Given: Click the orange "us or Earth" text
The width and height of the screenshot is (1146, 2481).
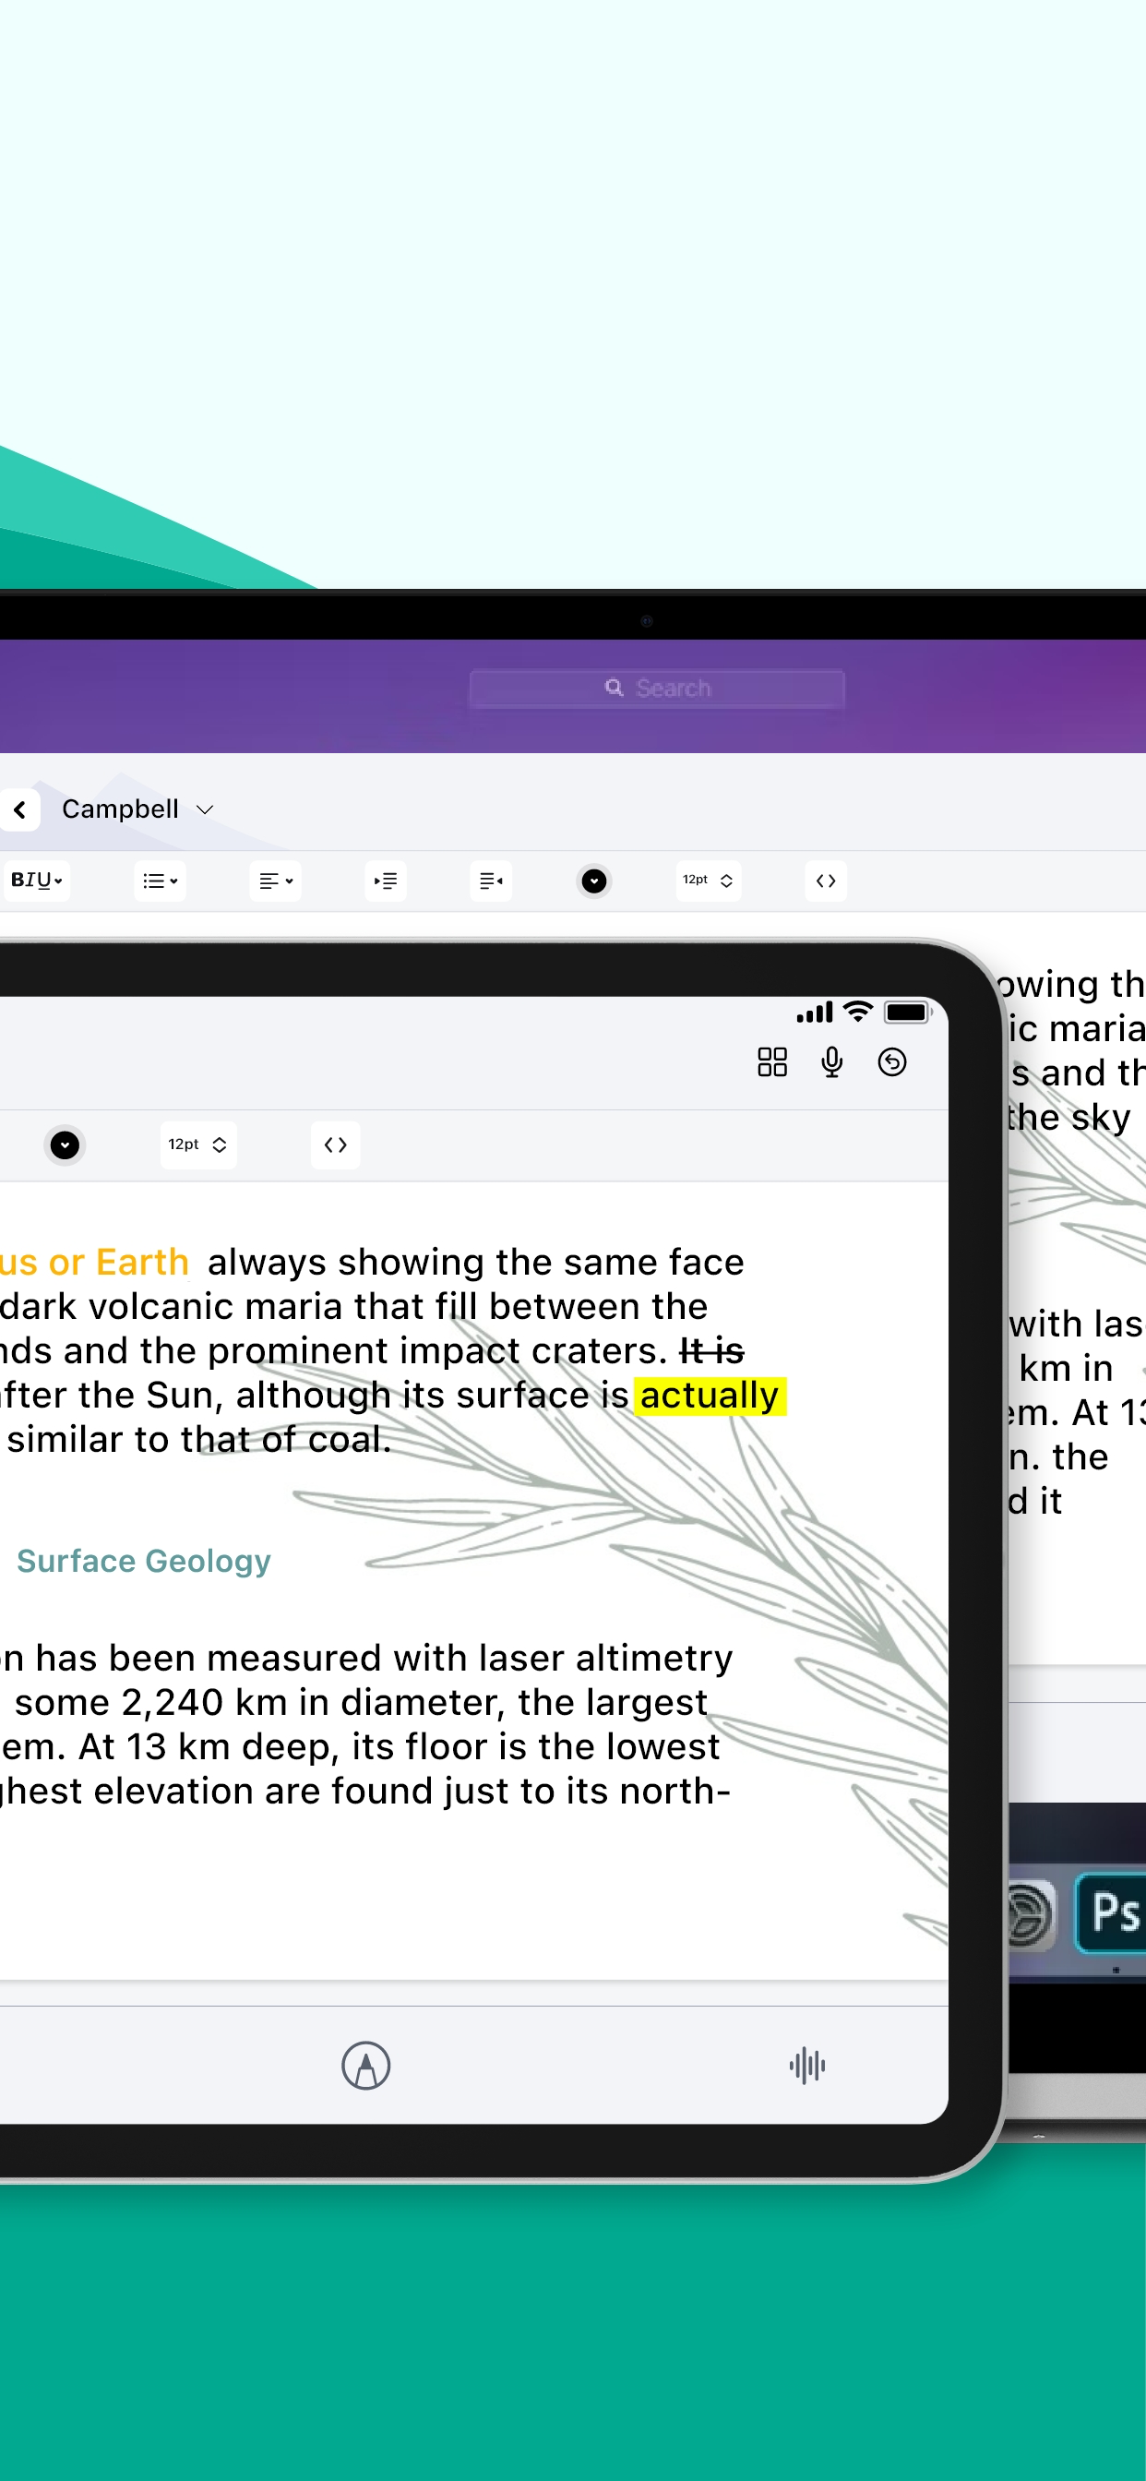Looking at the screenshot, I should click(94, 1263).
